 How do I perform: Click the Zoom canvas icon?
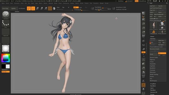coord(143,24)
